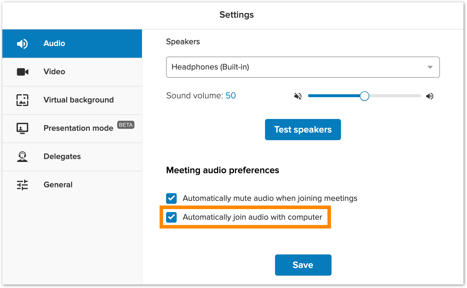Click the muted speaker icon beside slider
This screenshot has height=288, width=467.
click(x=298, y=96)
